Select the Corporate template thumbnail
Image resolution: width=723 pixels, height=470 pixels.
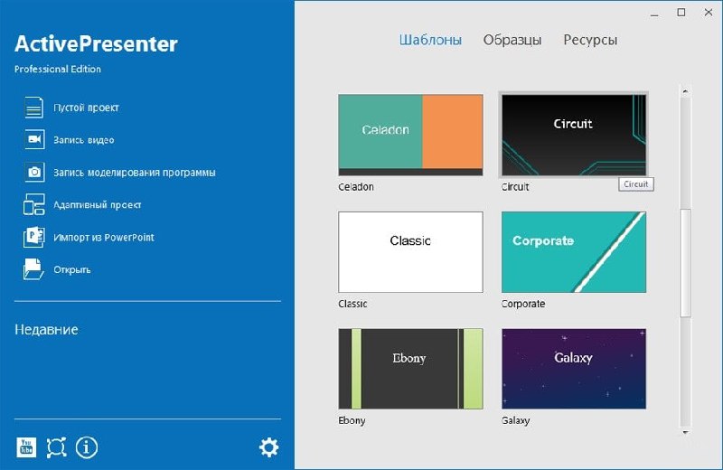[x=574, y=252]
